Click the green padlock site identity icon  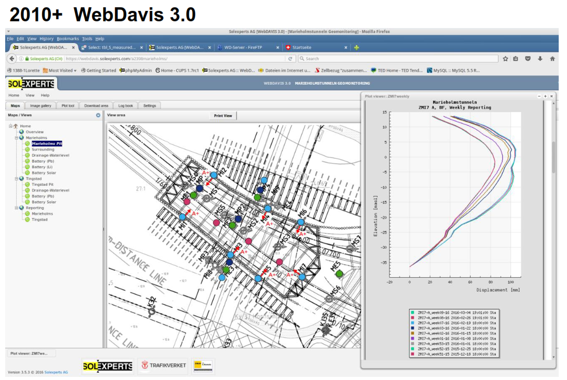pyautogui.click(x=27, y=59)
